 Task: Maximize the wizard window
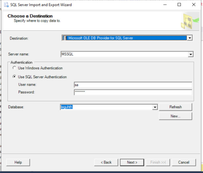coord(179,5)
